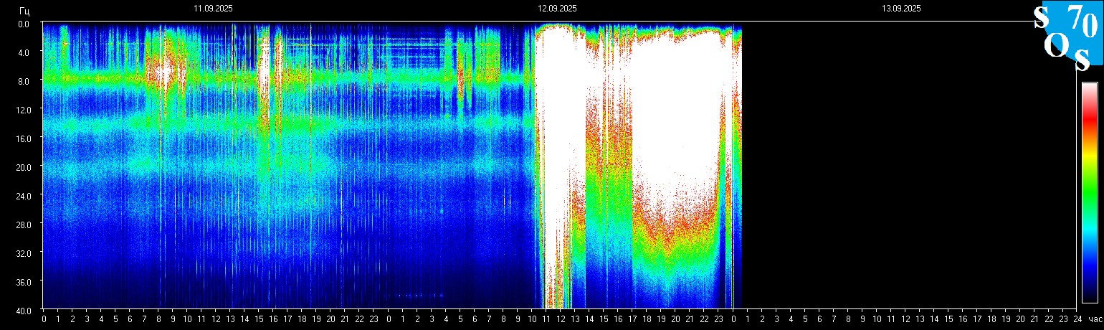Click hour 12 label under 13.09.2025
The image size is (1104, 330).
tap(905, 319)
